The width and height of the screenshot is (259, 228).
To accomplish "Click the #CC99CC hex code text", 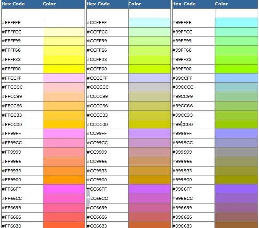I will tap(97, 143).
